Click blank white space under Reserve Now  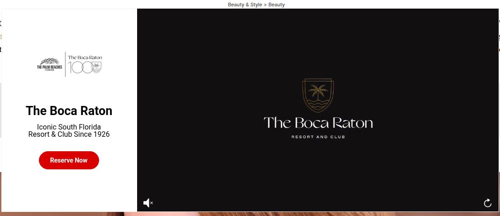point(69,190)
